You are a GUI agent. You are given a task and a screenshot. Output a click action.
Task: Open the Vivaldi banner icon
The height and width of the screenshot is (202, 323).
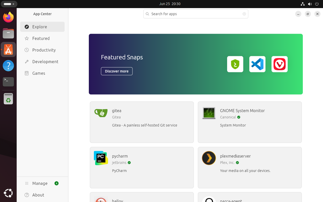pyautogui.click(x=280, y=64)
